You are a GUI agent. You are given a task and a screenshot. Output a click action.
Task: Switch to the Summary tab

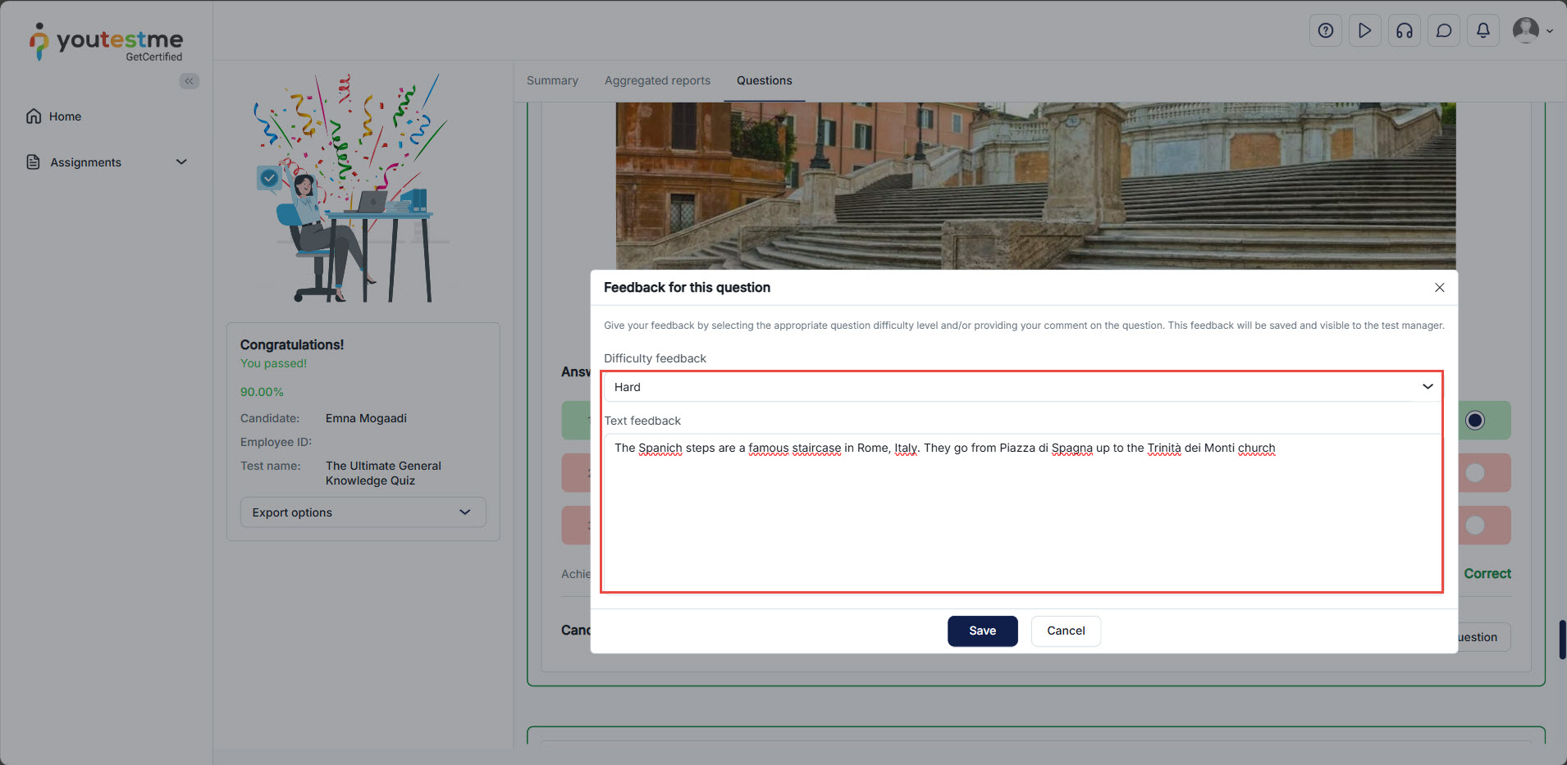552,80
